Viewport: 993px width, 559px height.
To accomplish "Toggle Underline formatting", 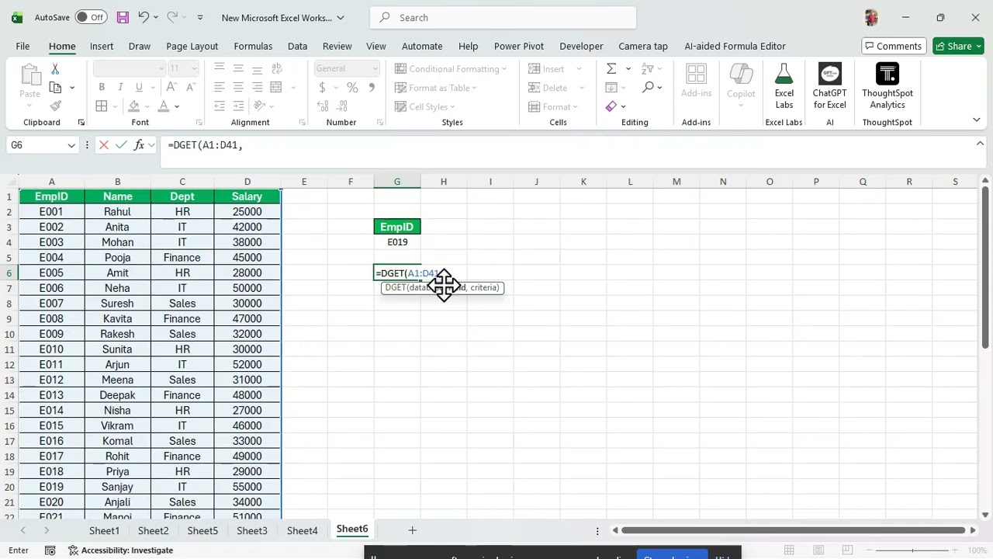I will click(139, 87).
